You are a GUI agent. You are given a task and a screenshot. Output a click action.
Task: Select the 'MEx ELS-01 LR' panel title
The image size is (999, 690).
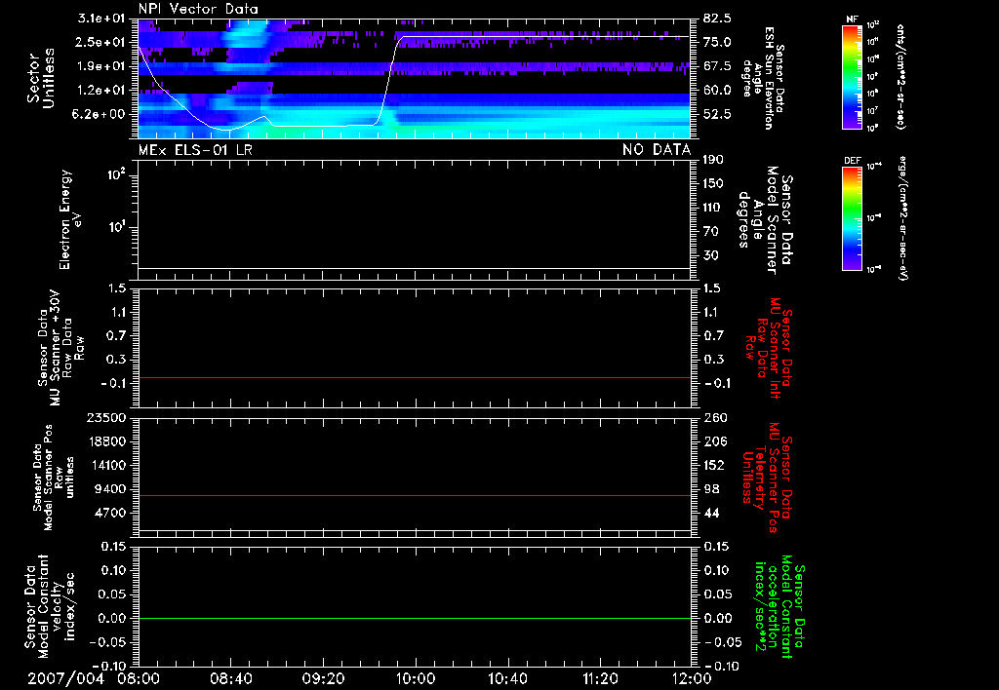pyautogui.click(x=195, y=150)
